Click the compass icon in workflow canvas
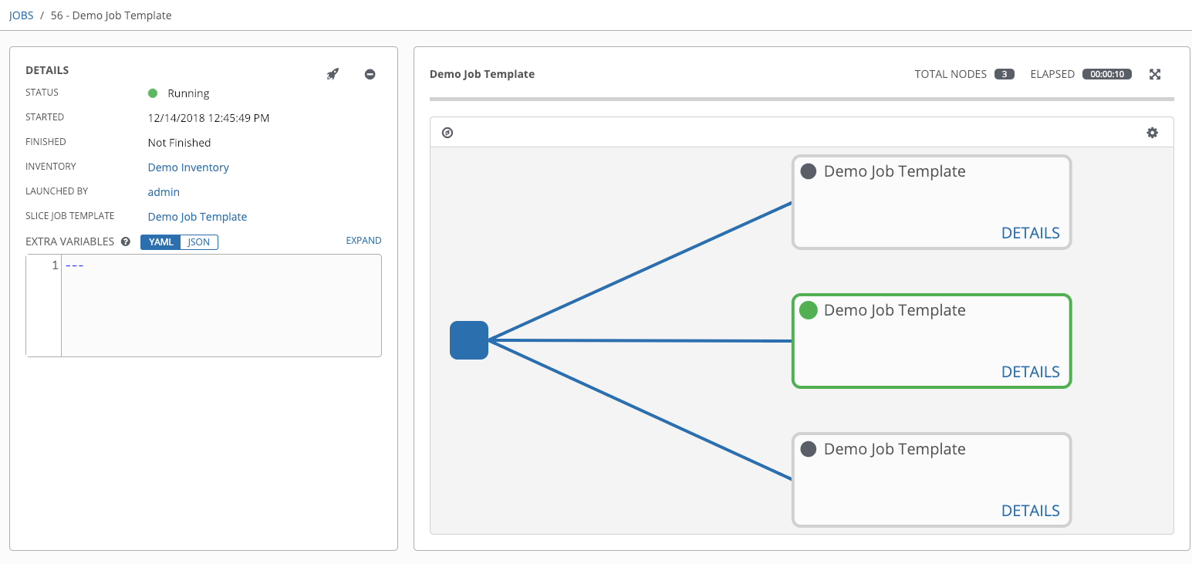This screenshot has height=564, width=1192. [x=447, y=133]
